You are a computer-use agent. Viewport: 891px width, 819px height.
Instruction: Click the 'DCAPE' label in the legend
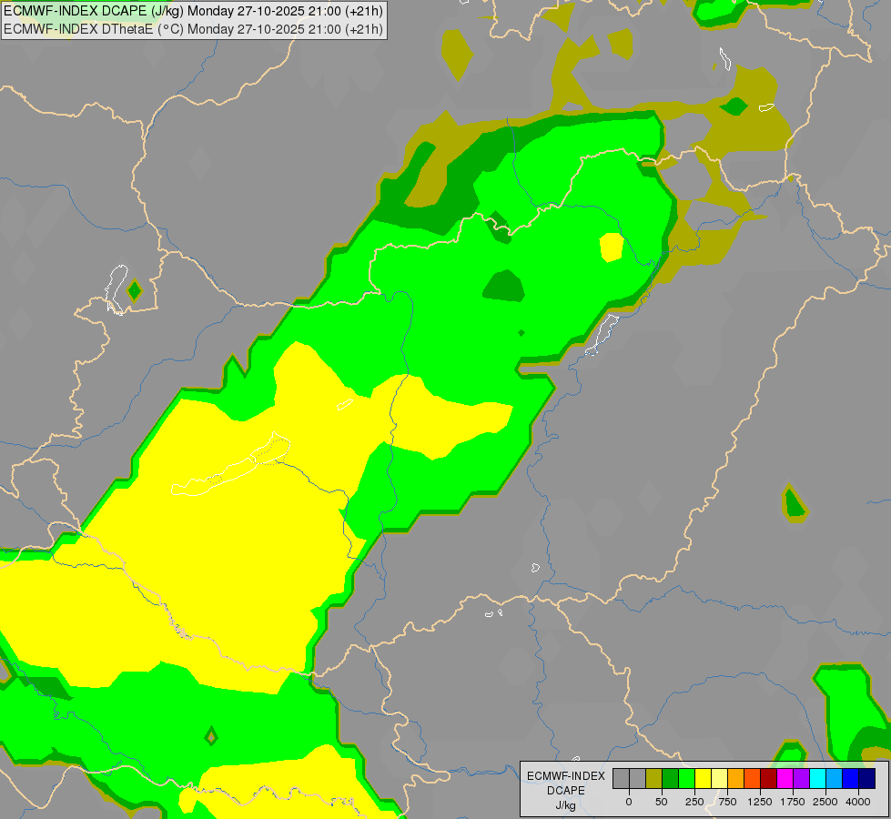[566, 791]
